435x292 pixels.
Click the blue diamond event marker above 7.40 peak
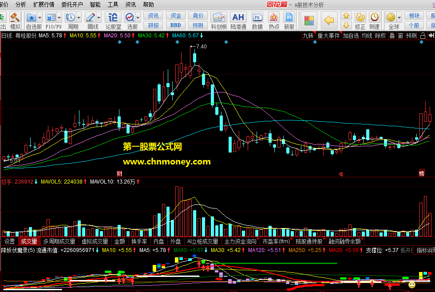[x=177, y=42]
